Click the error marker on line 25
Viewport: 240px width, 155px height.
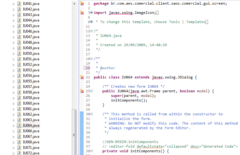click(82, 91)
